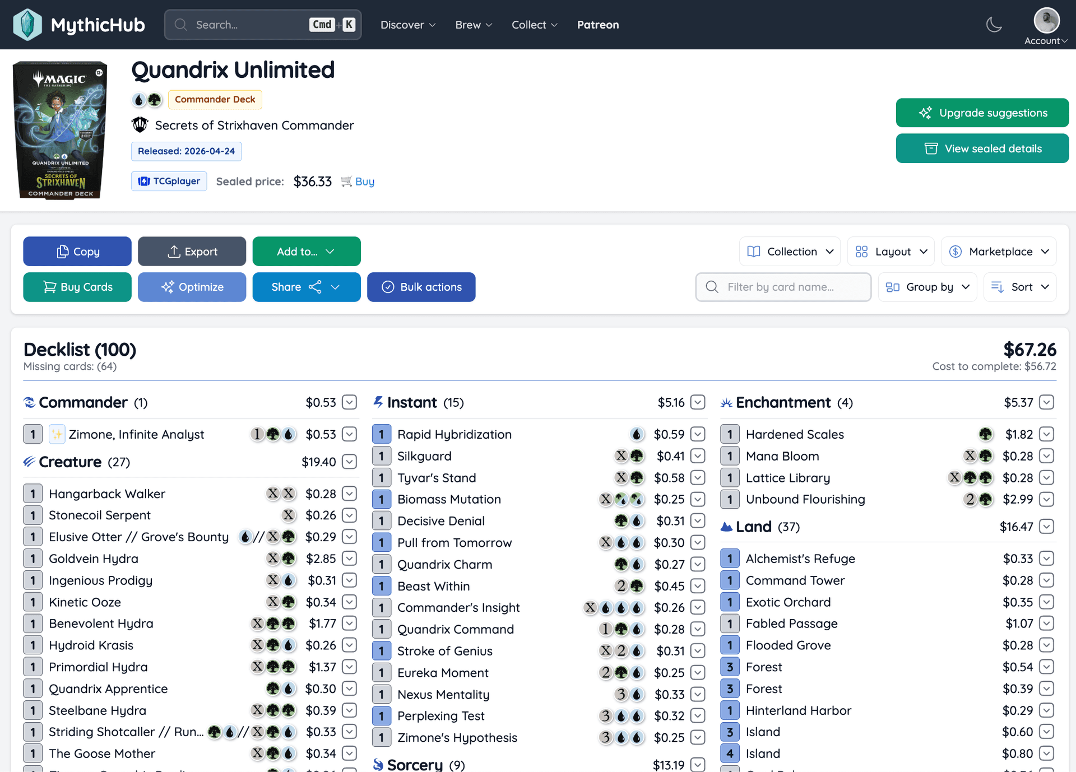Click quantity badge for four Islands

click(730, 754)
